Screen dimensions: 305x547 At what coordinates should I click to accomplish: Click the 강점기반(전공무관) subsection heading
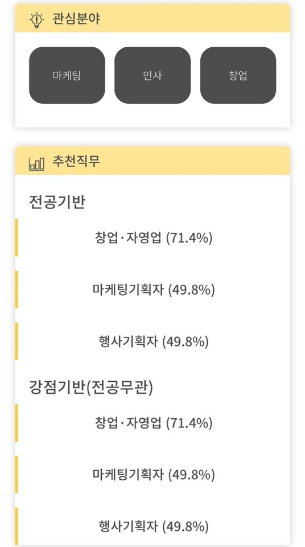(91, 388)
